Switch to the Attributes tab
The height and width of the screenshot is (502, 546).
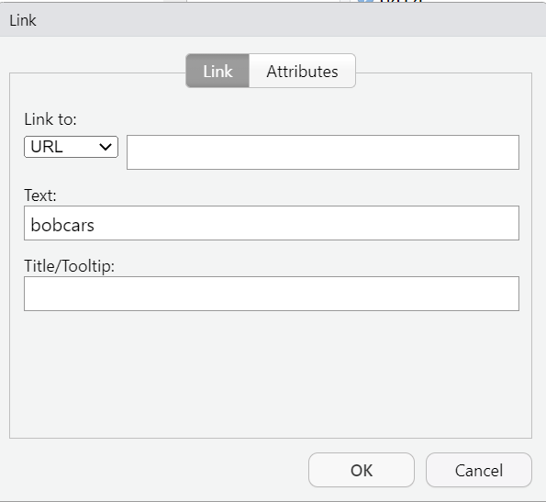point(302,71)
